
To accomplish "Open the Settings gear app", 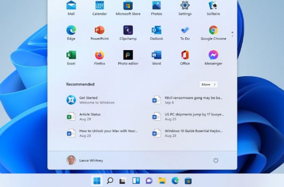I will tap(185, 8).
